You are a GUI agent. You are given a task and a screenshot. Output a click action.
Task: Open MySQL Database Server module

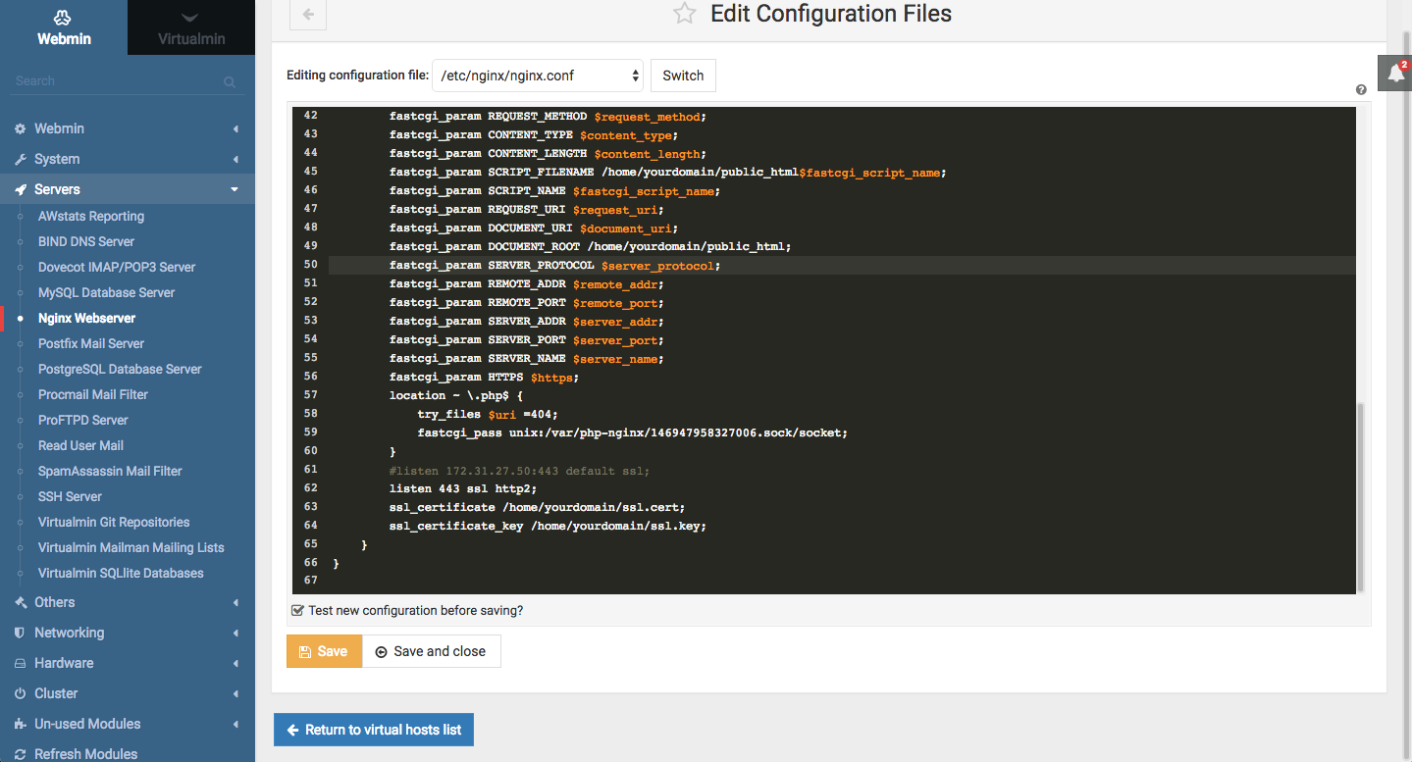(x=106, y=292)
